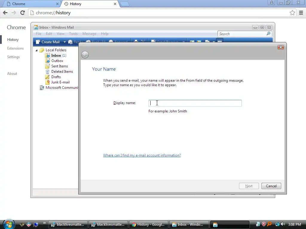Click the red security alert tray icon
Viewport: 306px width, 229px height.
(x=264, y=224)
